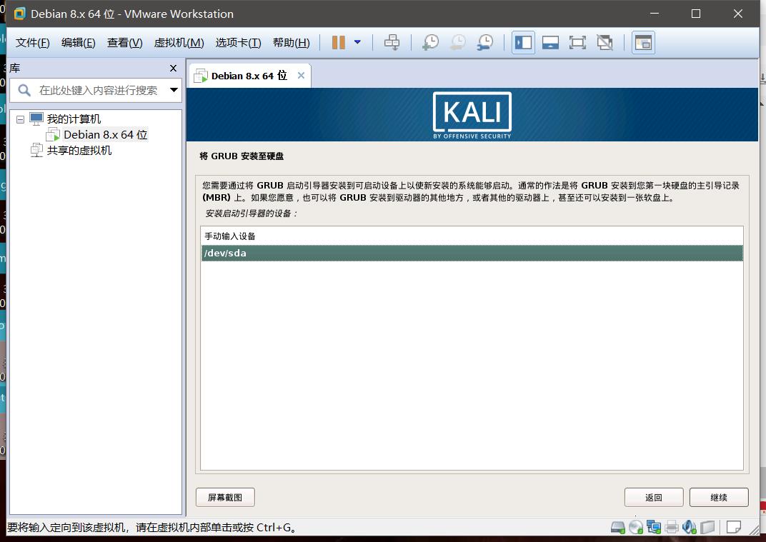Screen dimensions: 766x542
Task: Click the USB device status icon
Action: [x=707, y=527]
